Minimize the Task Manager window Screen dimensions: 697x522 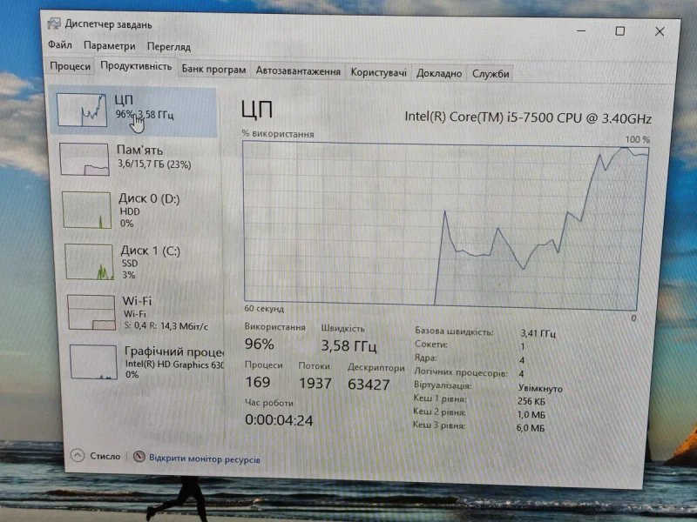(581, 30)
